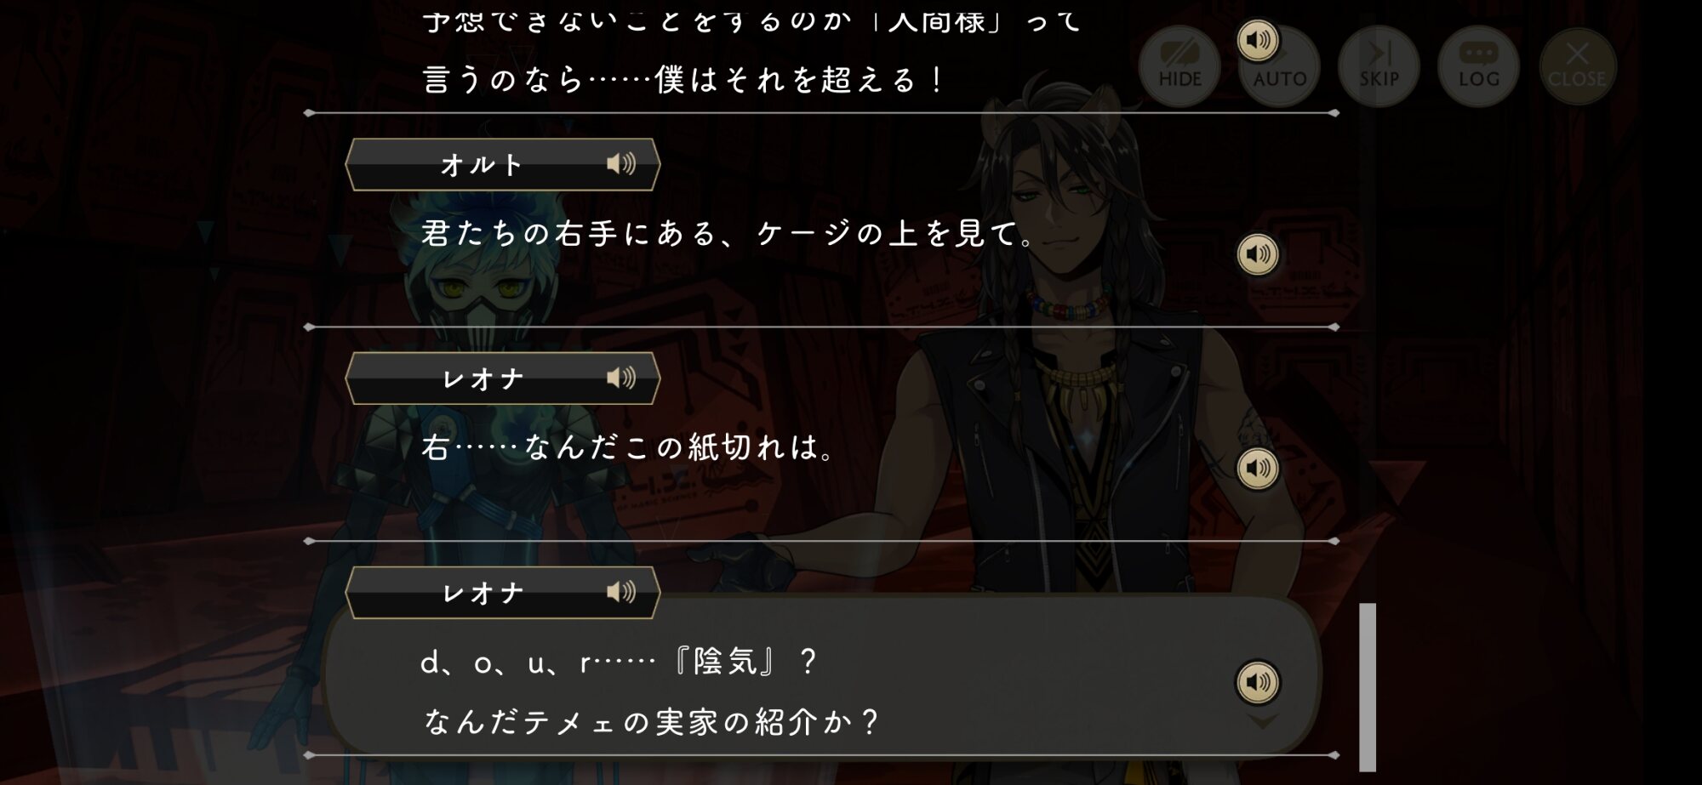Screen dimensions: 1702x785
Task: Tap speaker icon on オルト name tag
Action: click(621, 163)
